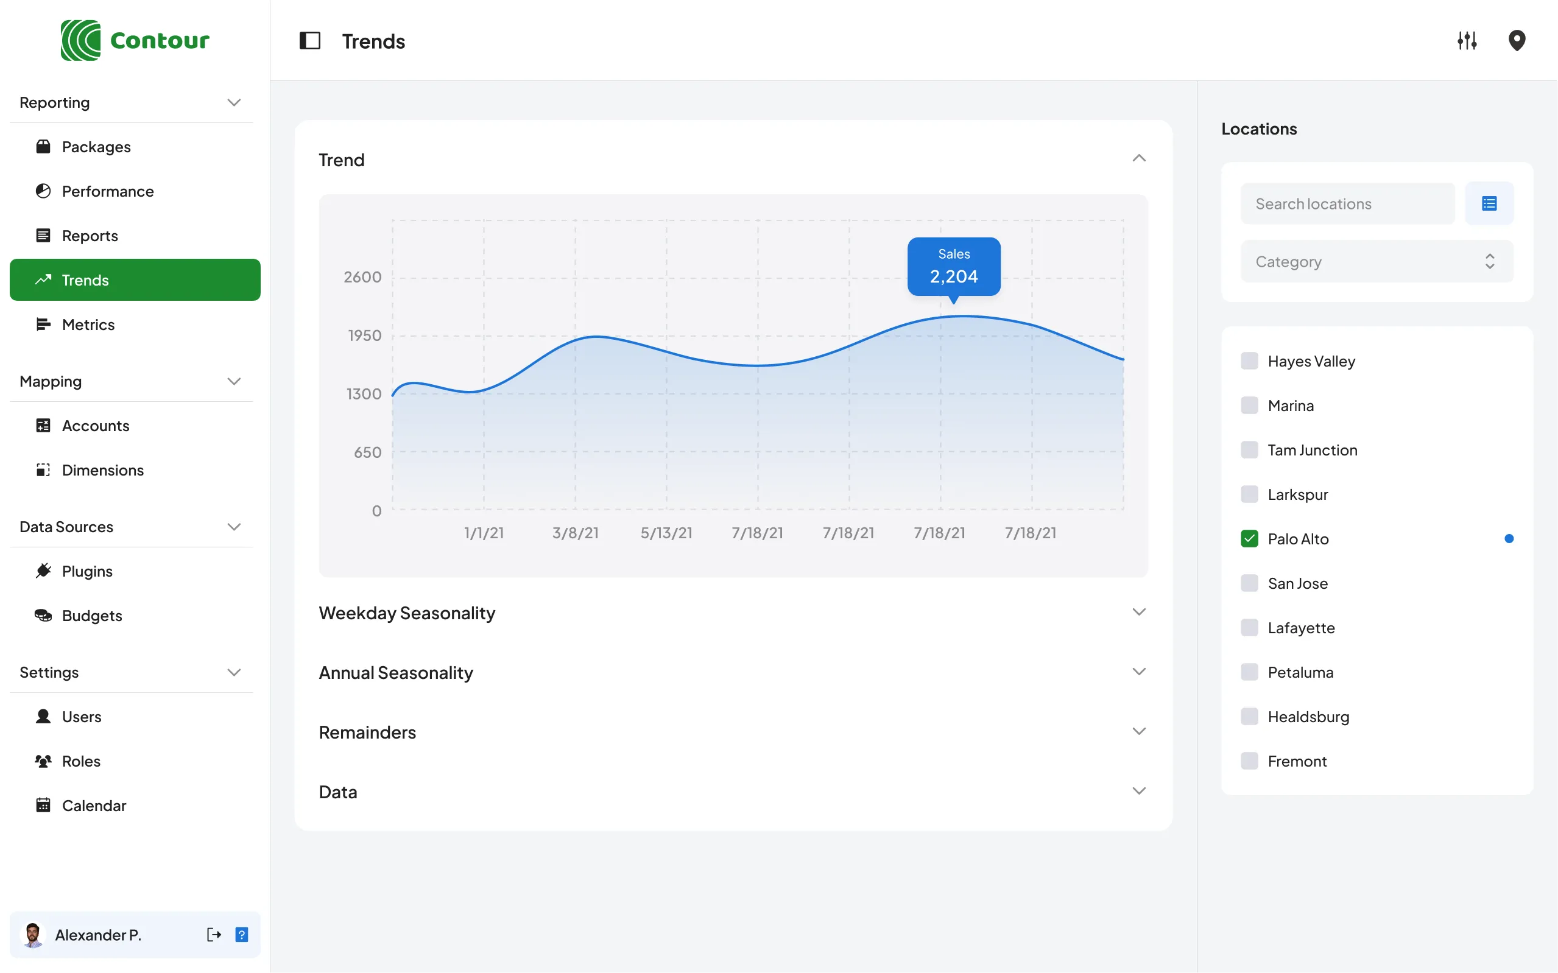Enable the Hayes Valley checkbox

(1249, 361)
